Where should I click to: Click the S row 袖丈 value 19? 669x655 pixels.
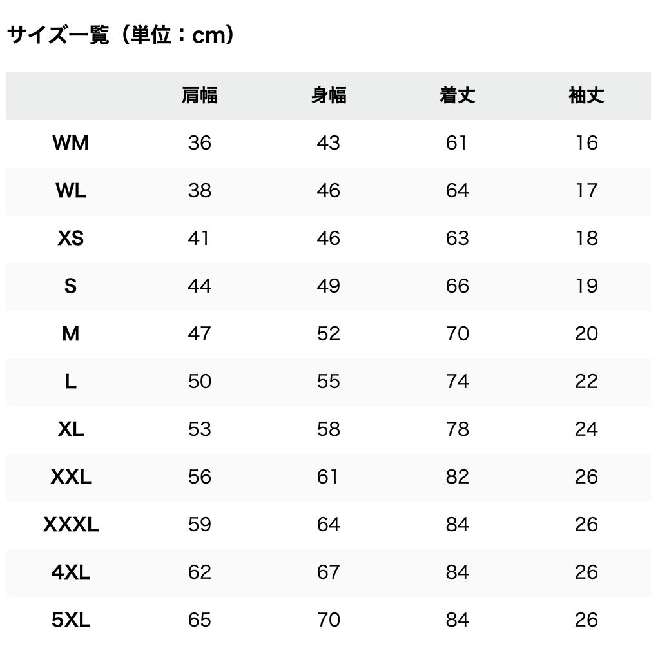(587, 286)
